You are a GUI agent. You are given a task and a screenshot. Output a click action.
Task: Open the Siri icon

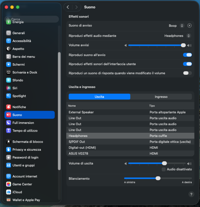coord(9,88)
